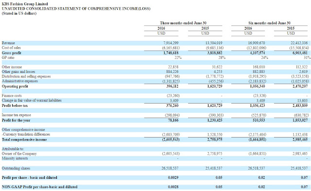Viewport: 311px width, 191px height.
Task: Click outstanding shares value 25,418,537 under six months
Action: coord(299,168)
